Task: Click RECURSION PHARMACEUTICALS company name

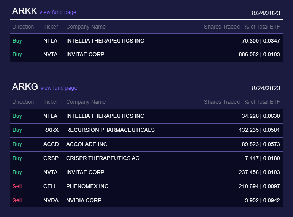Action: pos(111,130)
